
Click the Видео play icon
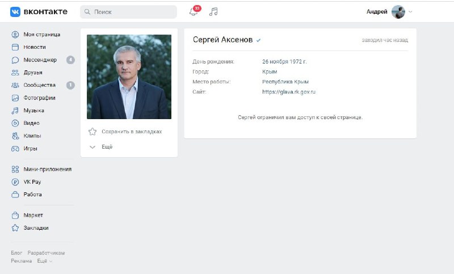point(15,123)
